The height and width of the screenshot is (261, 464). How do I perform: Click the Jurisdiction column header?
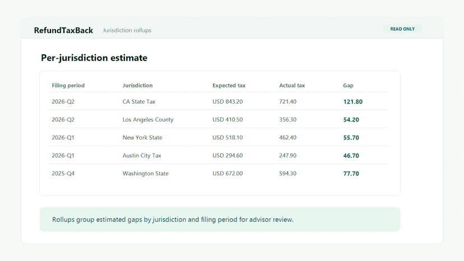tap(138, 85)
